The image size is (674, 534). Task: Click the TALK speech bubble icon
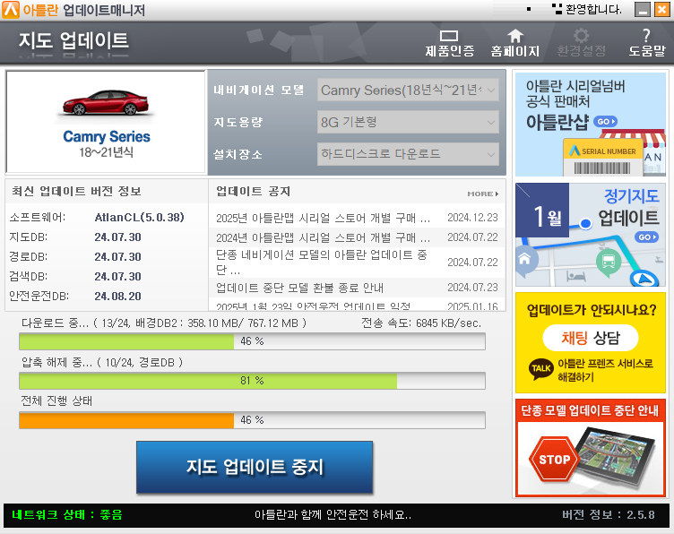coord(540,369)
